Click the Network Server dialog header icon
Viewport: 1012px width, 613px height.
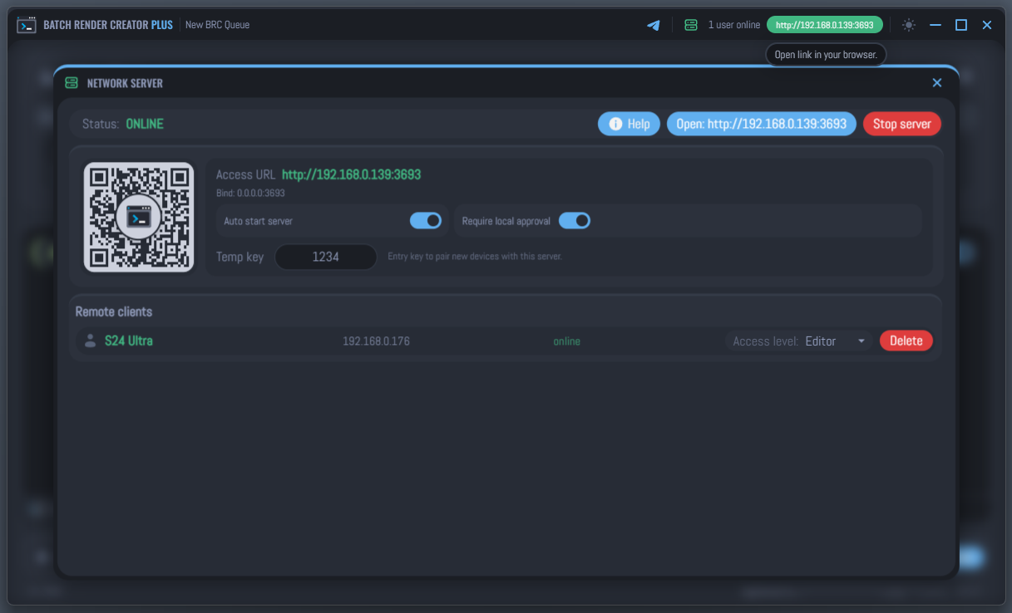[x=72, y=83]
